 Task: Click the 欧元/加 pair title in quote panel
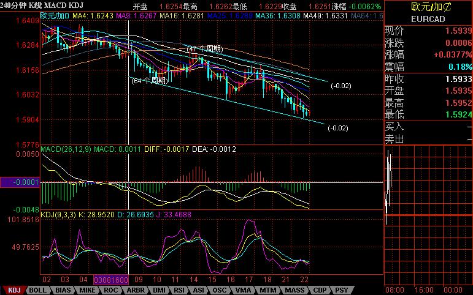pyautogui.click(x=431, y=7)
